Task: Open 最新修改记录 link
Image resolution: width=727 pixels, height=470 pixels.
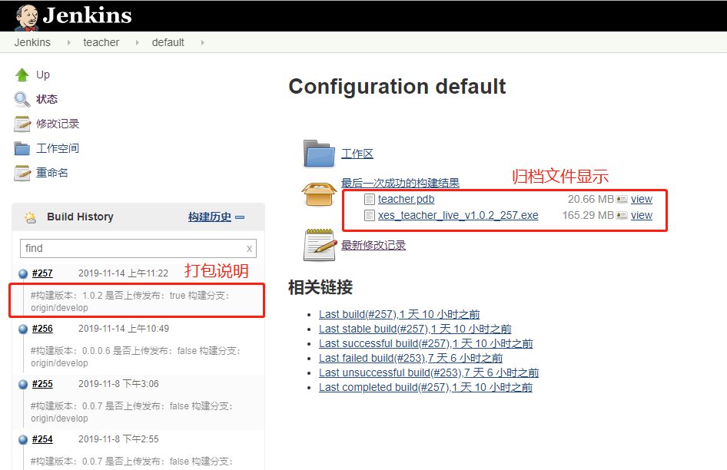Action: pos(373,245)
